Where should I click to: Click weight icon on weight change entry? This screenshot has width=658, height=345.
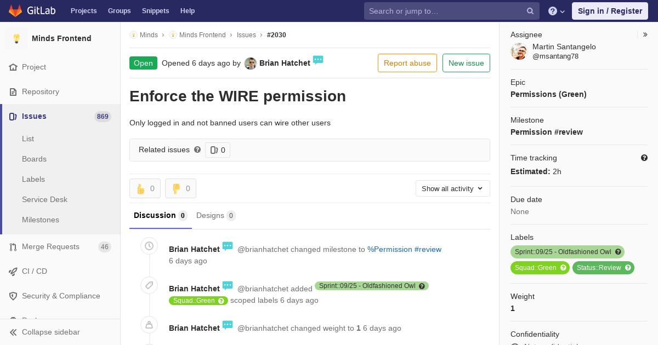149,325
